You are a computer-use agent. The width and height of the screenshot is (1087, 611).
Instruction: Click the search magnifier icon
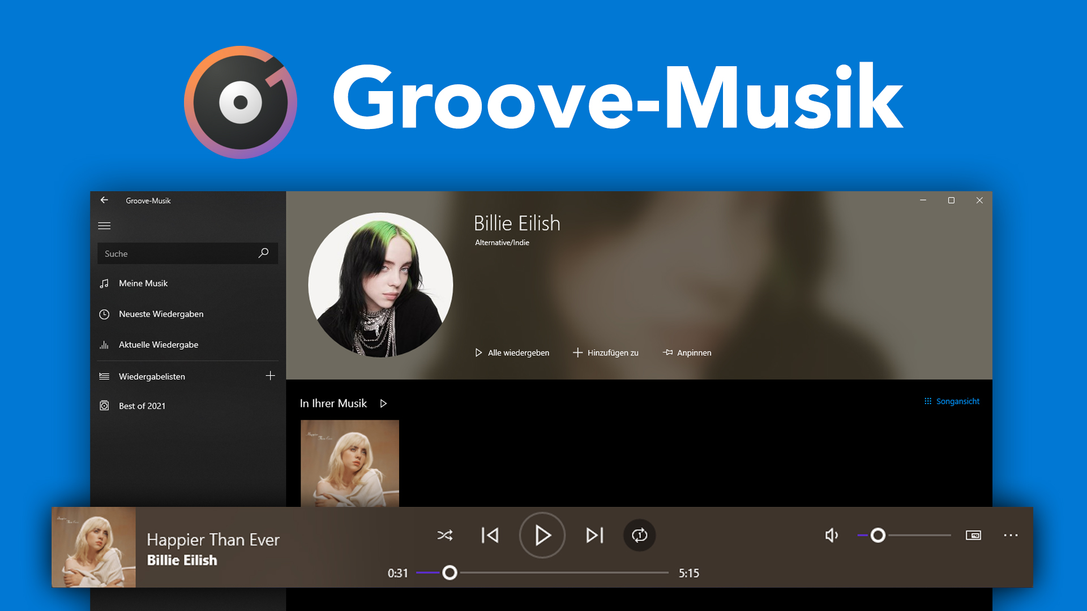[x=263, y=253]
